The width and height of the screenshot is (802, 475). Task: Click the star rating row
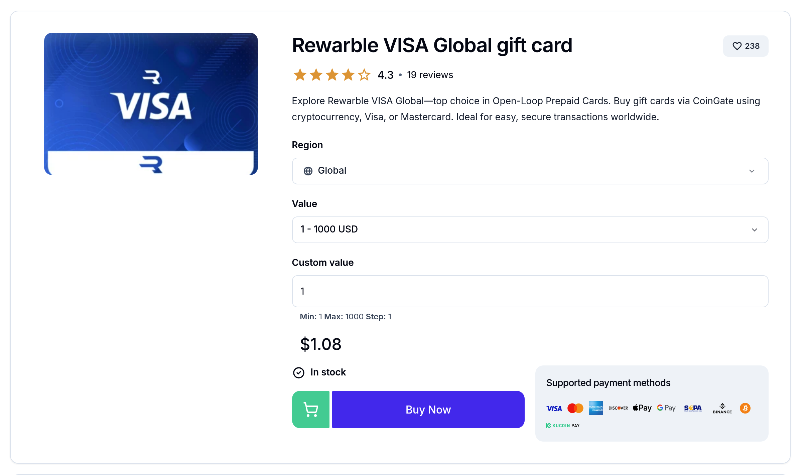pos(332,75)
